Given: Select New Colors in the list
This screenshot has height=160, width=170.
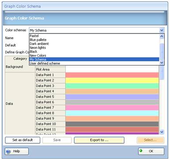Looking at the screenshot, I should click(x=94, y=56).
